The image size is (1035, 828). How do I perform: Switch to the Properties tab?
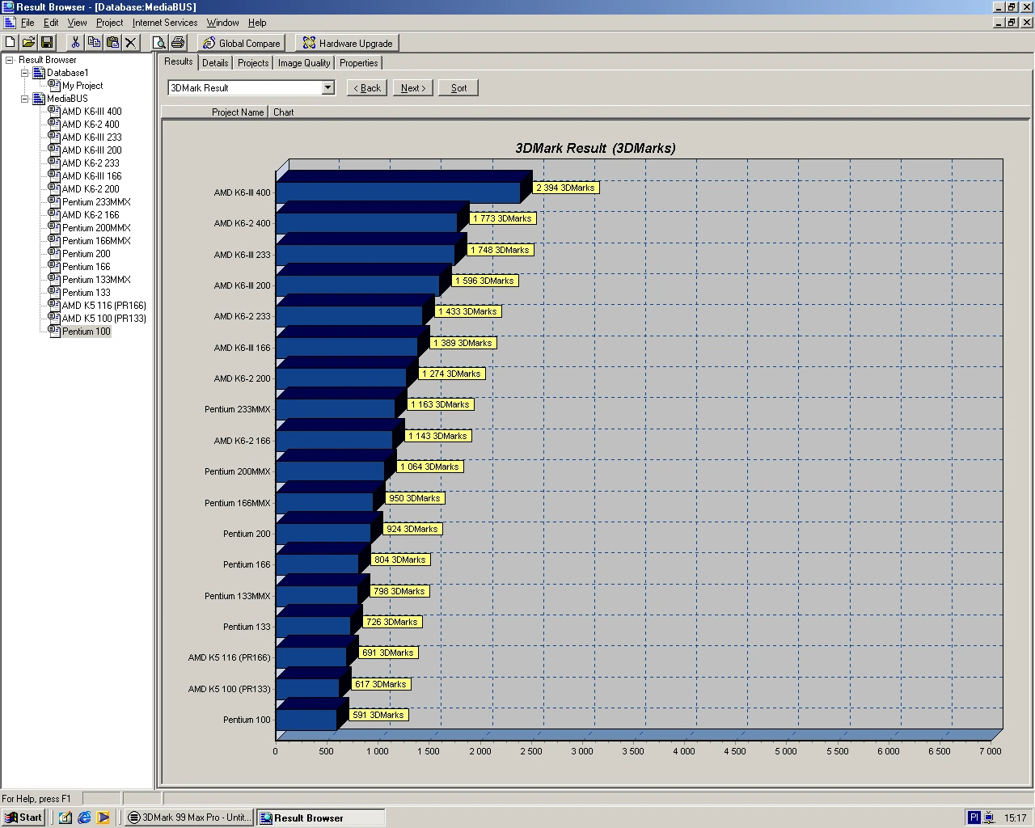[359, 63]
